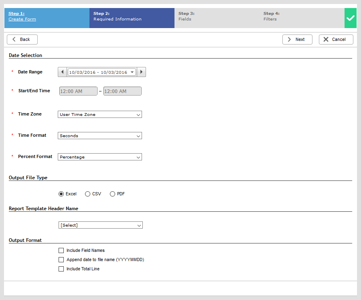Open Step 1 Create Form link
Viewport: 361px width, 300px height.
[x=22, y=16]
